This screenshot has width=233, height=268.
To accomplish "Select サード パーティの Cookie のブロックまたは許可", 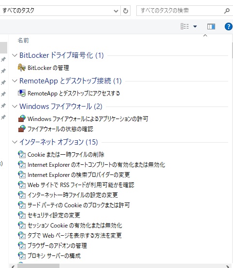I will 79,205.
